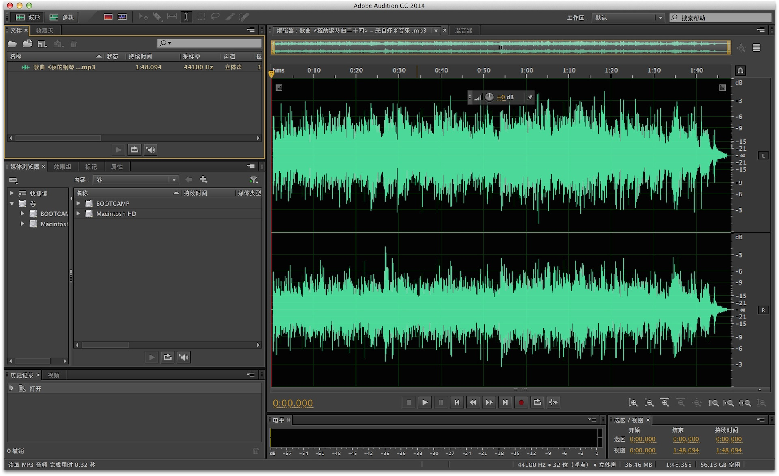Open a new audio file with the folder icon
This screenshot has width=779, height=476.
tap(11, 43)
